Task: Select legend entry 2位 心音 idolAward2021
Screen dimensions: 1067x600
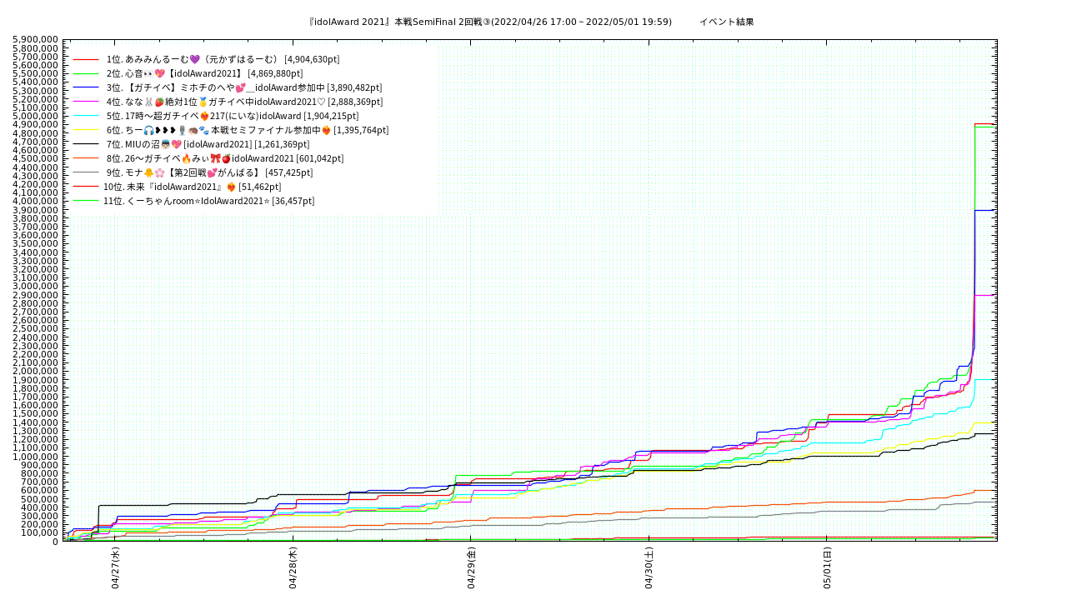Action: [204, 73]
